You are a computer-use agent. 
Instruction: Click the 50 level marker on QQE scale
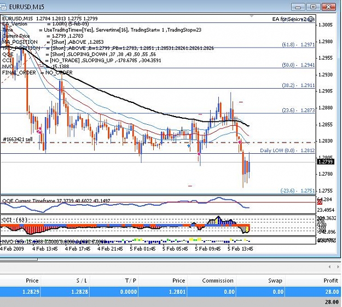coord(320,202)
